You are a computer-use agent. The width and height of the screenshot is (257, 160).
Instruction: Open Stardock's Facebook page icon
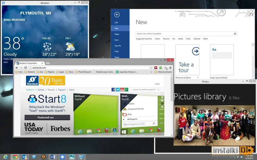point(113,89)
